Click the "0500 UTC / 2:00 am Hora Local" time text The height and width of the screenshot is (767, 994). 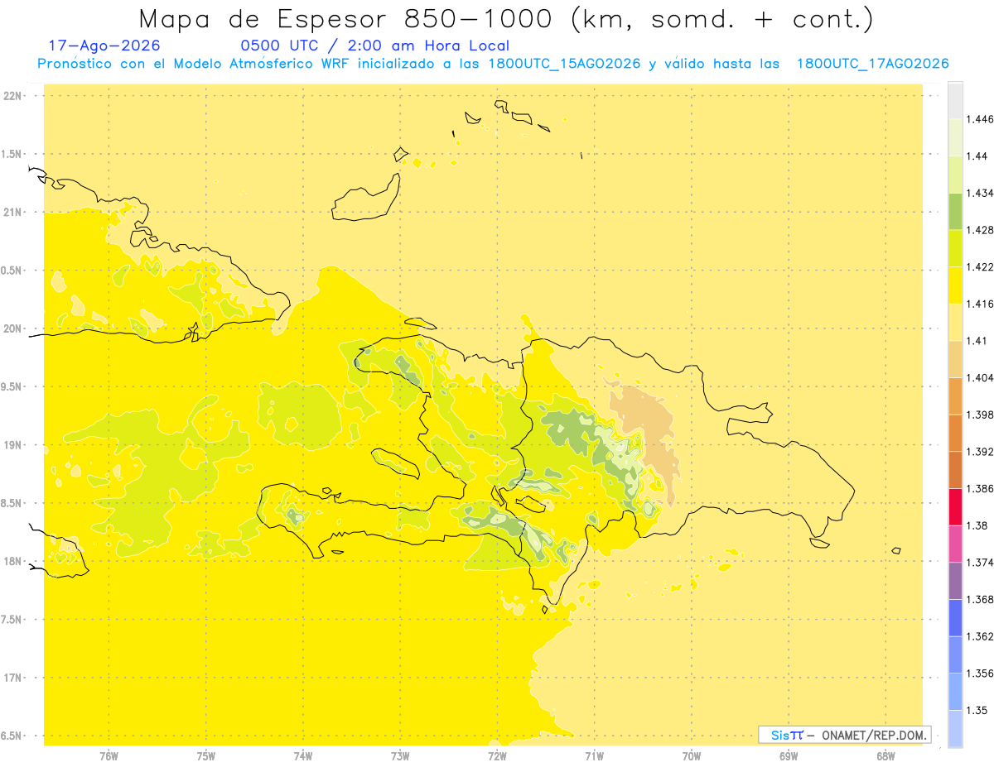375,46
